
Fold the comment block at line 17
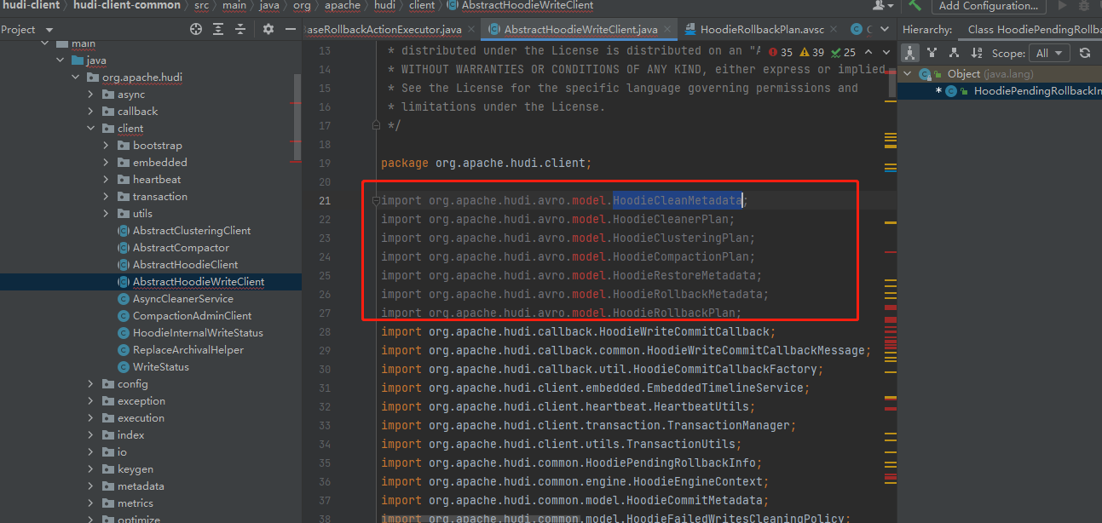click(x=376, y=126)
